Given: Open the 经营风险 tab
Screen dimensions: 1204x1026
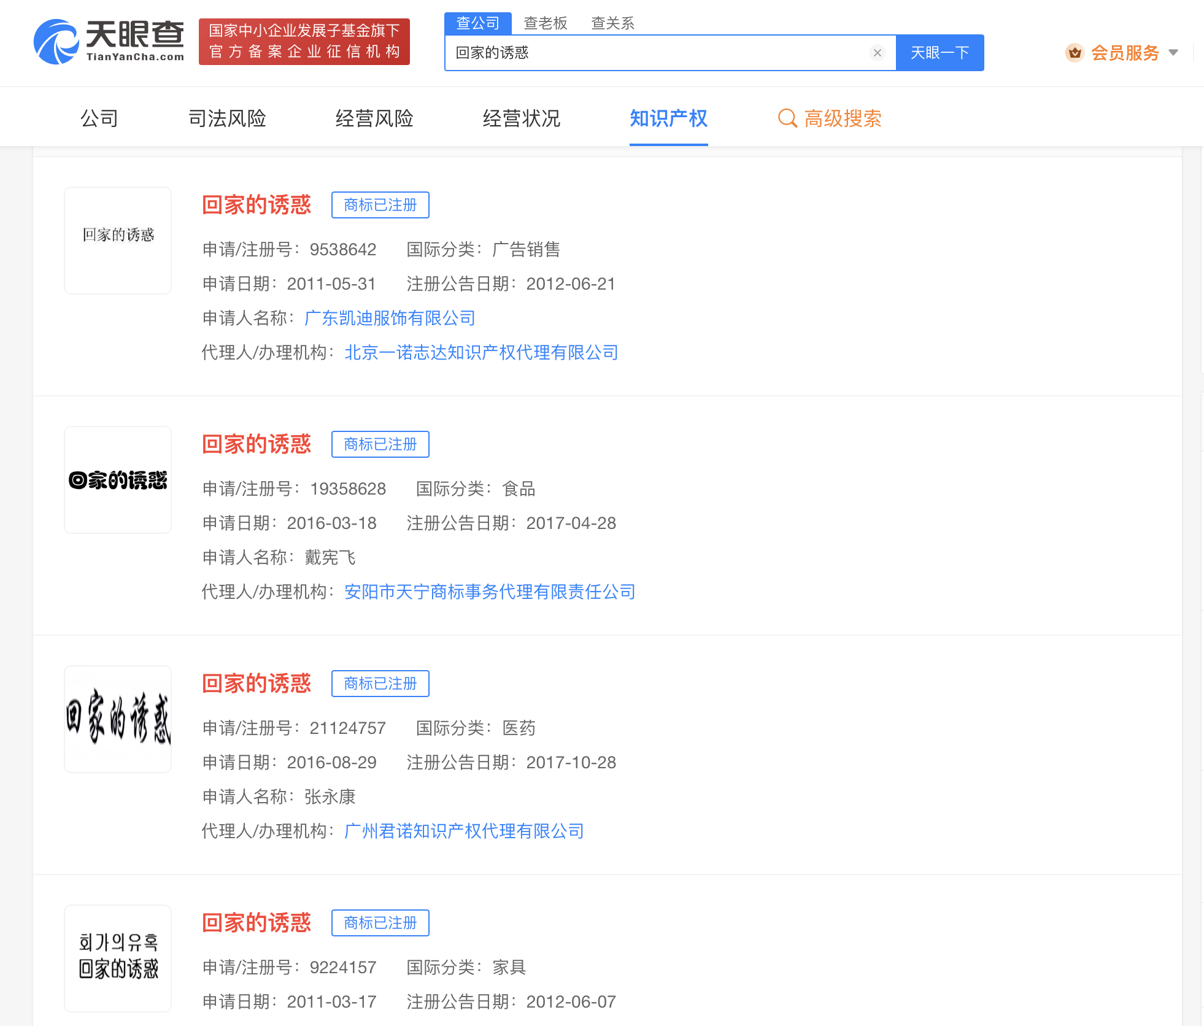Looking at the screenshot, I should tap(374, 118).
